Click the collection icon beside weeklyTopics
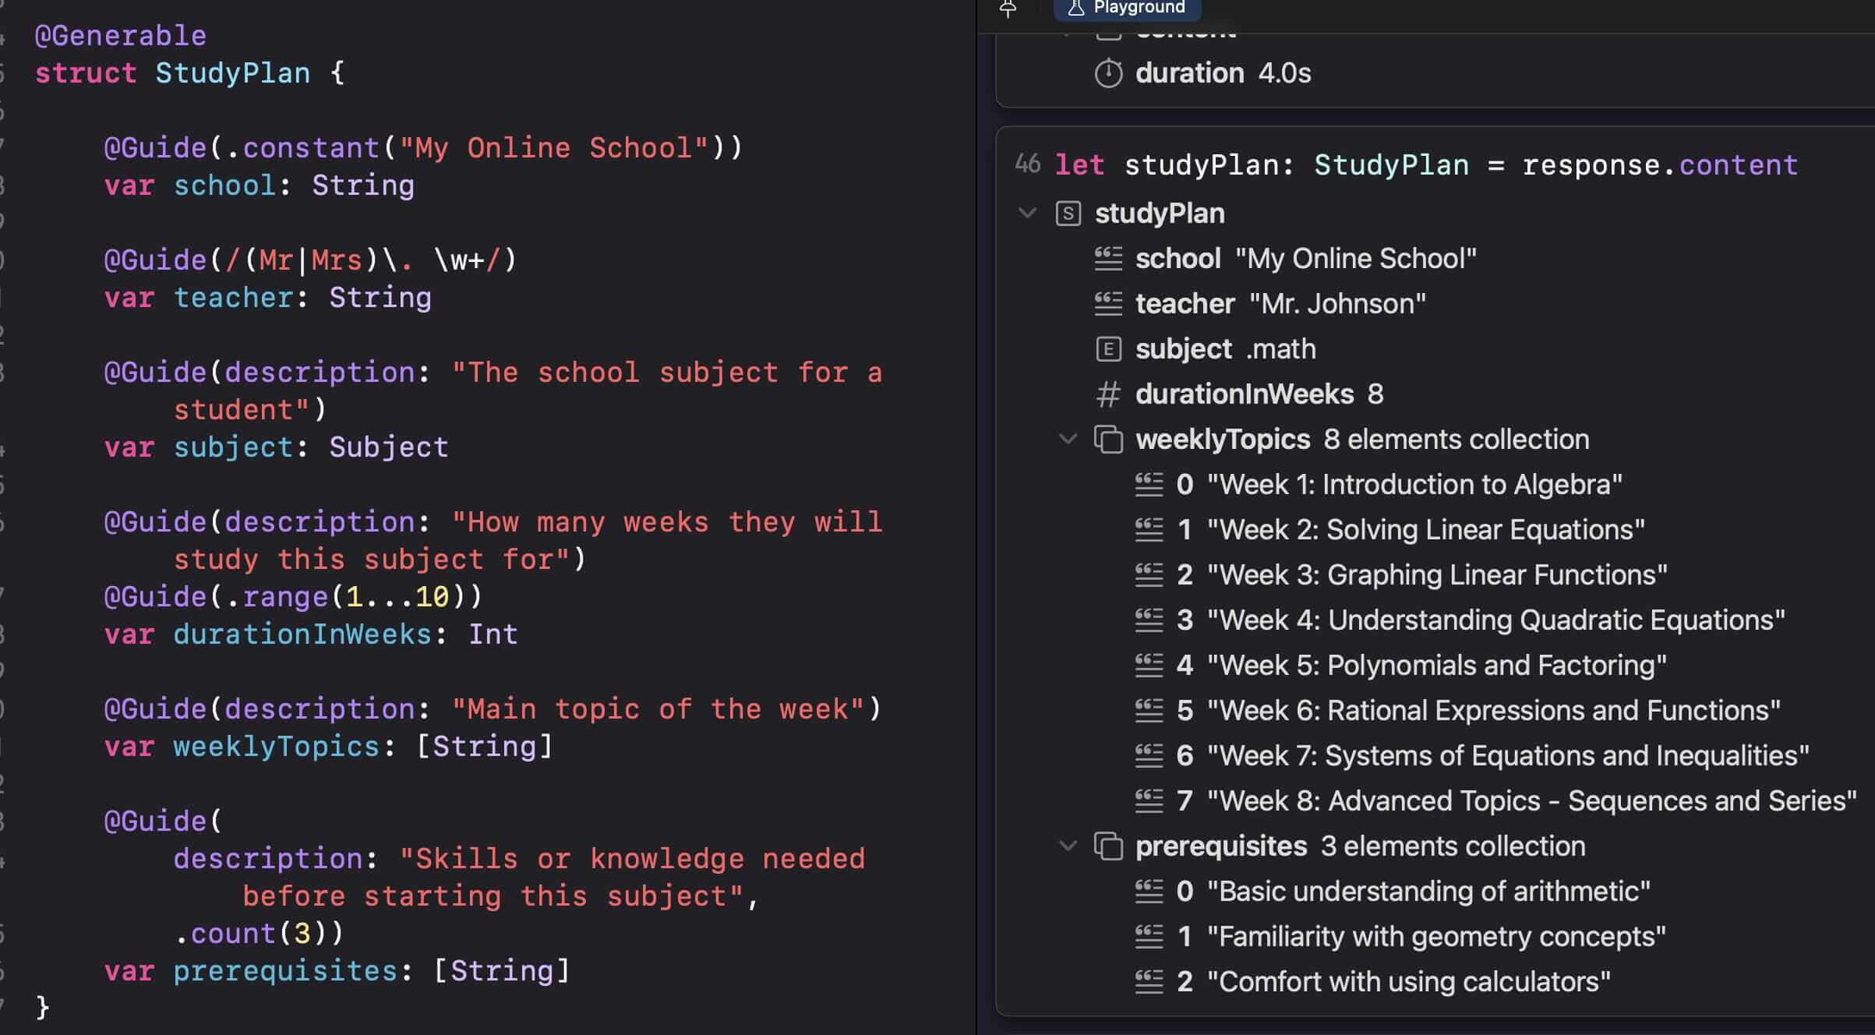This screenshot has height=1035, width=1875. pos(1108,440)
